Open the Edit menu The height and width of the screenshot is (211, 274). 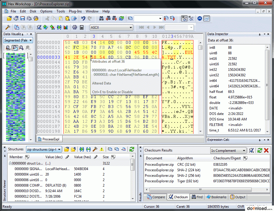(23, 11)
